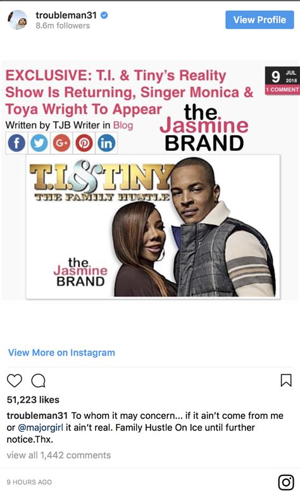The height and width of the screenshot is (497, 300).
Task: Share article via Facebook icon
Action: pyautogui.click(x=16, y=143)
